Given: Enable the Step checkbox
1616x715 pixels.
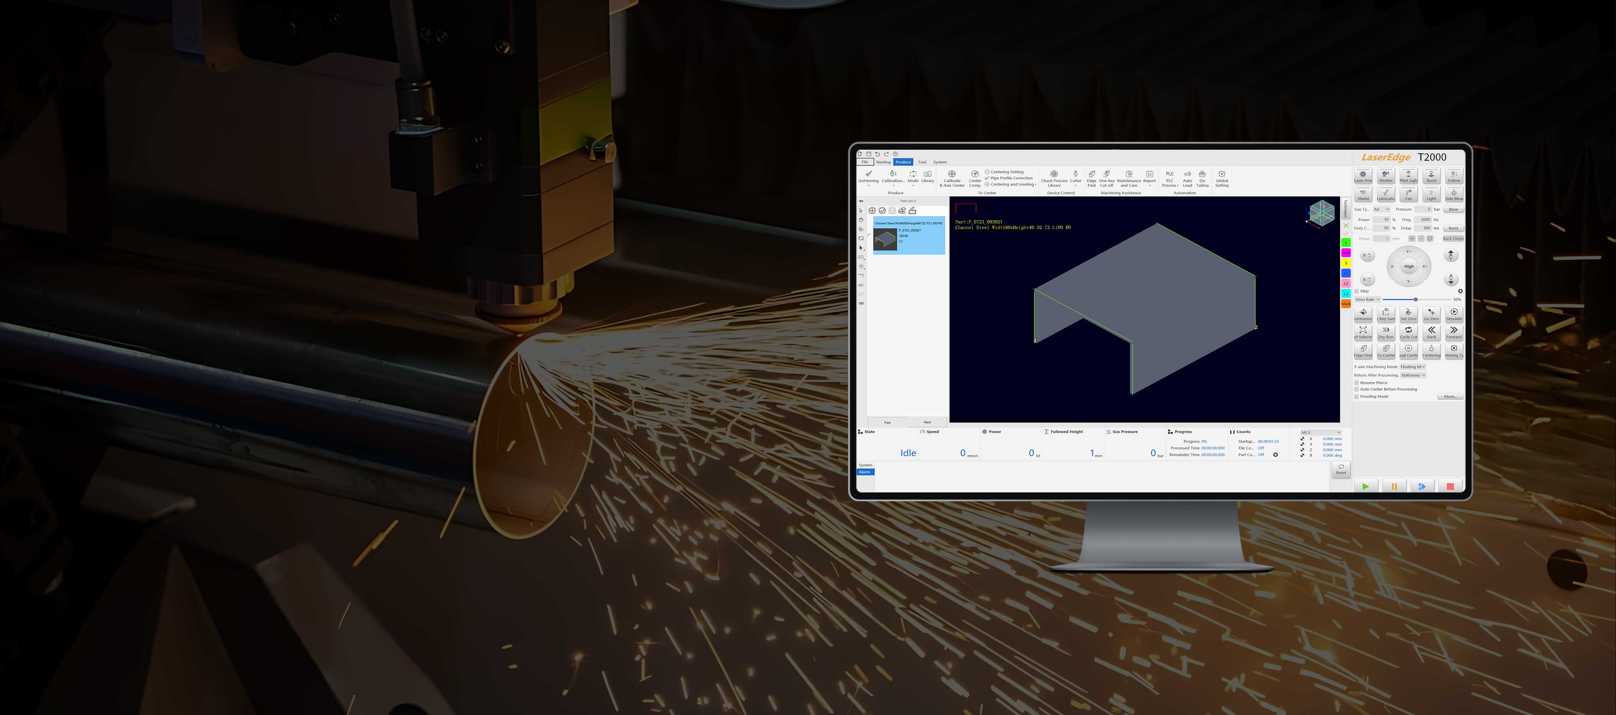Looking at the screenshot, I should pyautogui.click(x=1357, y=291).
